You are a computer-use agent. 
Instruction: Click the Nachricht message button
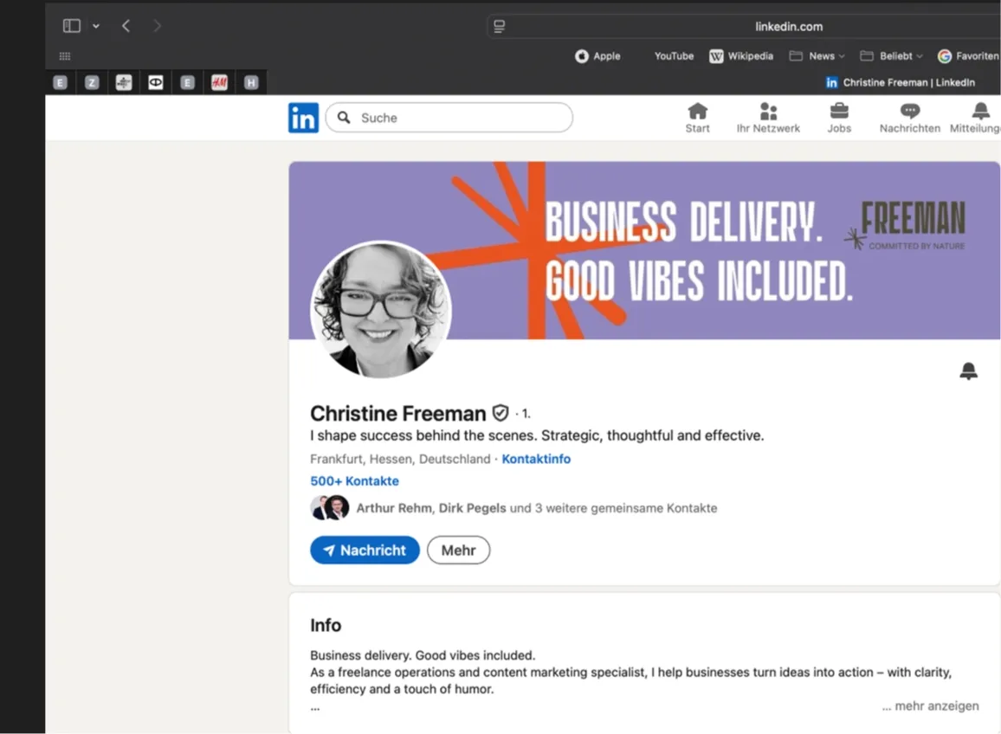point(365,550)
